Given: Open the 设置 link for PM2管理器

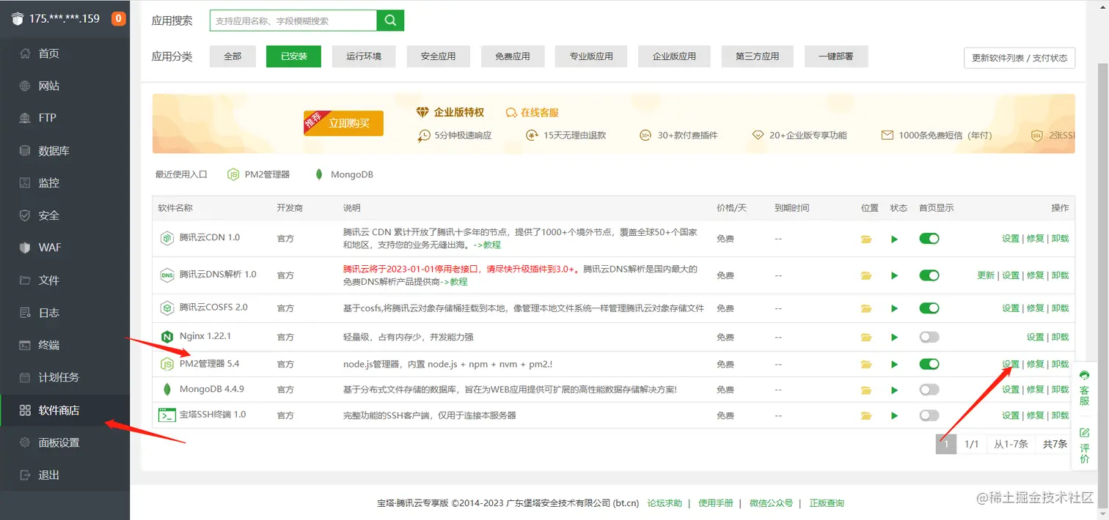Looking at the screenshot, I should point(1010,363).
